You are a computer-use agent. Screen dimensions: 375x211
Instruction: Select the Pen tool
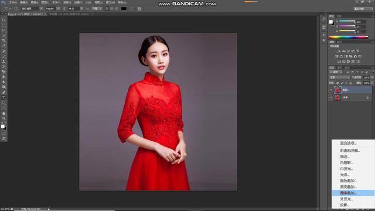(4, 93)
